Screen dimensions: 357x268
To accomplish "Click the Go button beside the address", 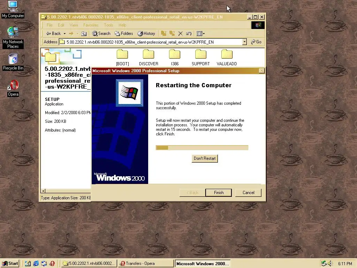I will coord(256,42).
